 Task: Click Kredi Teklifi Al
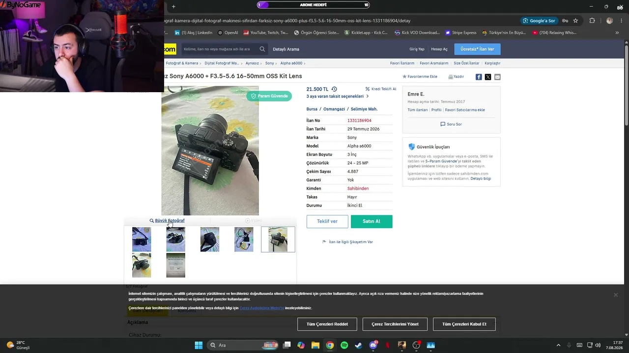pyautogui.click(x=381, y=89)
